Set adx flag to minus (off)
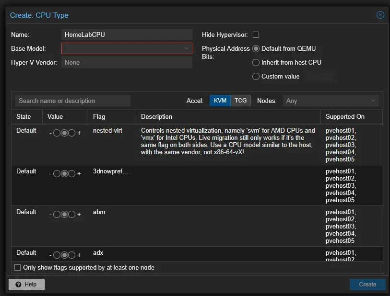This screenshot has width=390, height=296. (57, 255)
